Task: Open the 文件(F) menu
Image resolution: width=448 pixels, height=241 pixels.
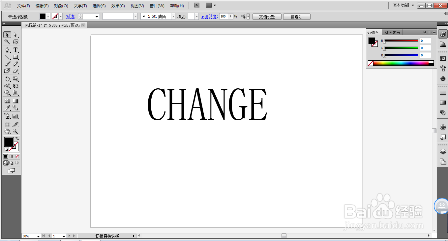Action: click(23, 6)
